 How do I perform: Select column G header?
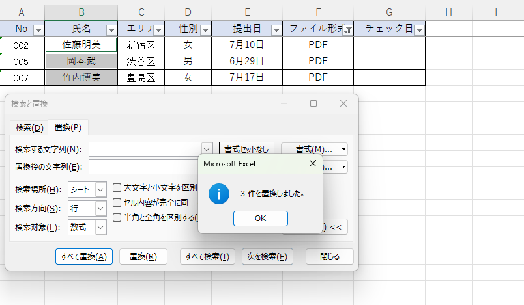click(x=389, y=12)
